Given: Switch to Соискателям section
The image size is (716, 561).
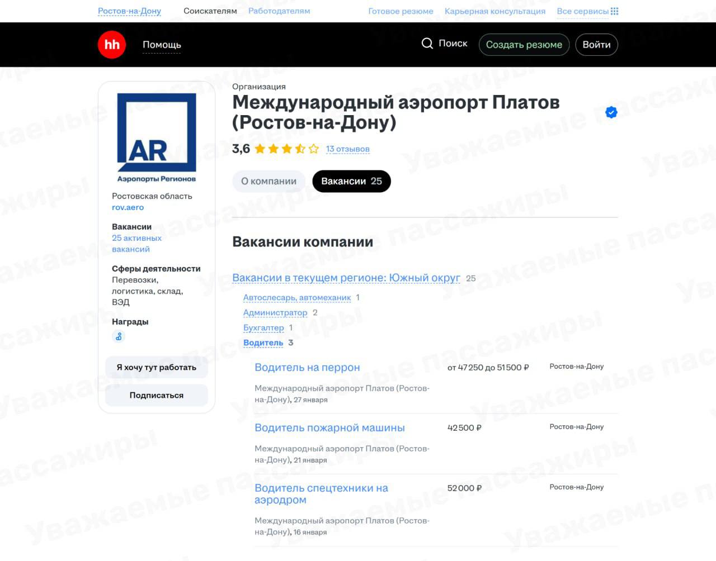Looking at the screenshot, I should (x=210, y=11).
